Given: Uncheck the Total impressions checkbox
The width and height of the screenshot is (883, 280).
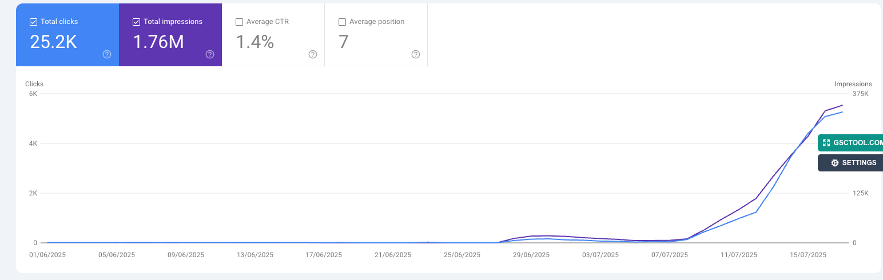Looking at the screenshot, I should pyautogui.click(x=136, y=22).
